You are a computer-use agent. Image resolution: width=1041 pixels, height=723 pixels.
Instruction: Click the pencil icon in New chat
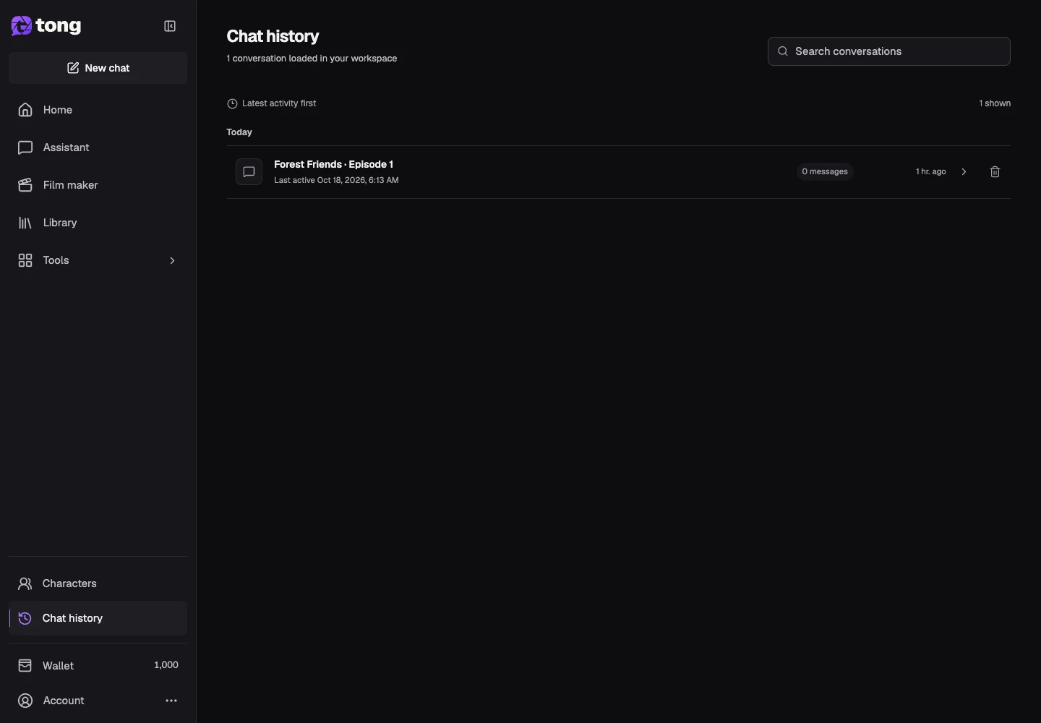click(73, 68)
